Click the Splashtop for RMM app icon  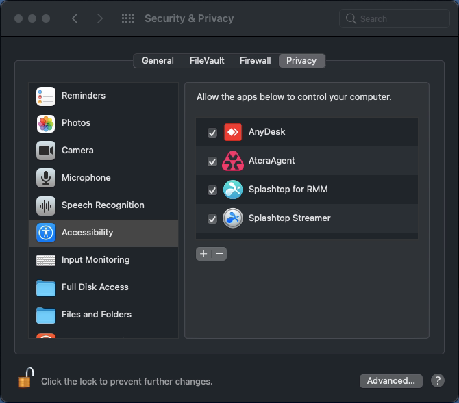coord(233,190)
